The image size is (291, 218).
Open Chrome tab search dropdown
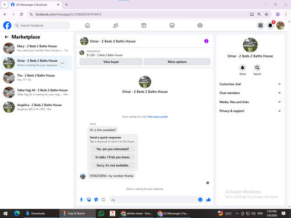(5, 5)
